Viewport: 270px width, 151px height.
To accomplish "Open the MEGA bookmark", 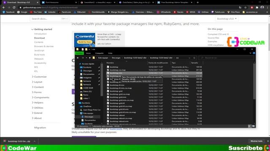I will point(191,12).
